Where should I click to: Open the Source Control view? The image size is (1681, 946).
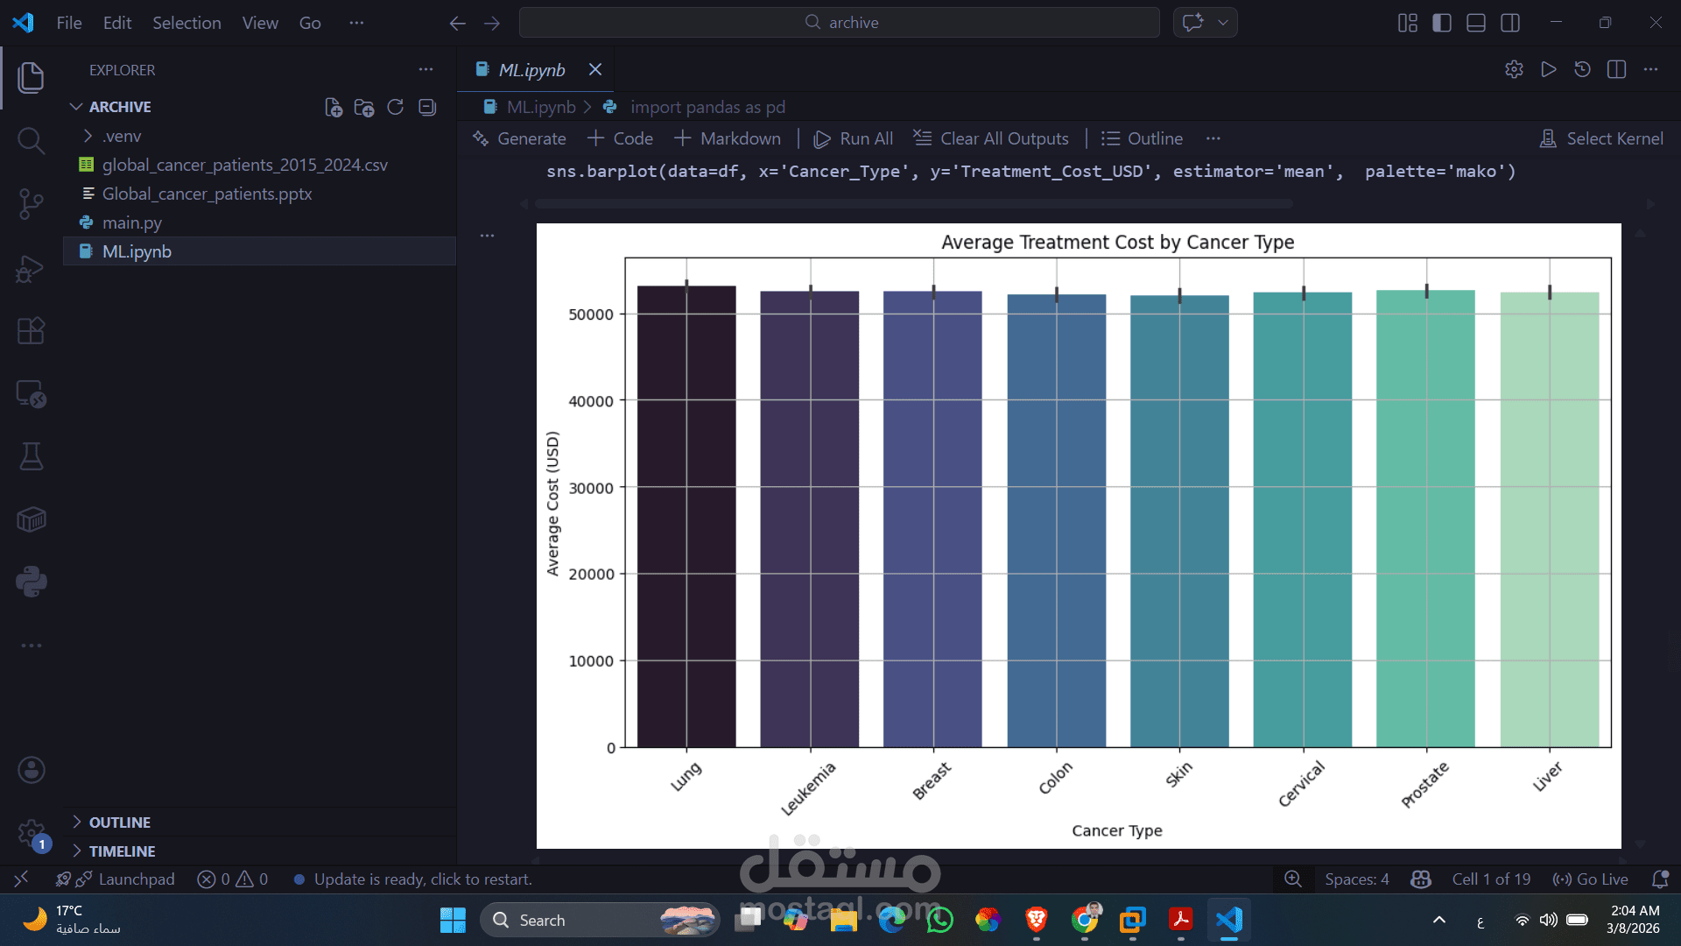pyautogui.click(x=31, y=204)
